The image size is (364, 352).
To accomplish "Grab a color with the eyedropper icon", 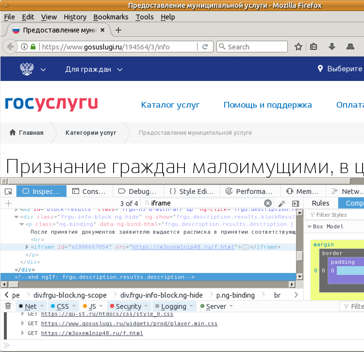I will [x=282, y=204].
